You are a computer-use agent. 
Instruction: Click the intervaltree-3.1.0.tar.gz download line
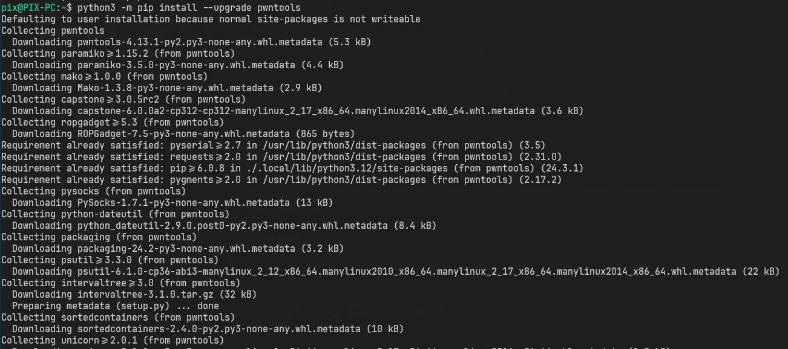[134, 294]
